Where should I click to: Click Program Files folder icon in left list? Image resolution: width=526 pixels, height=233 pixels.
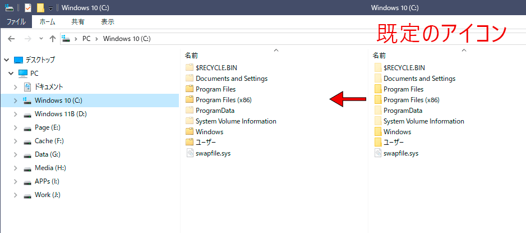coord(190,89)
